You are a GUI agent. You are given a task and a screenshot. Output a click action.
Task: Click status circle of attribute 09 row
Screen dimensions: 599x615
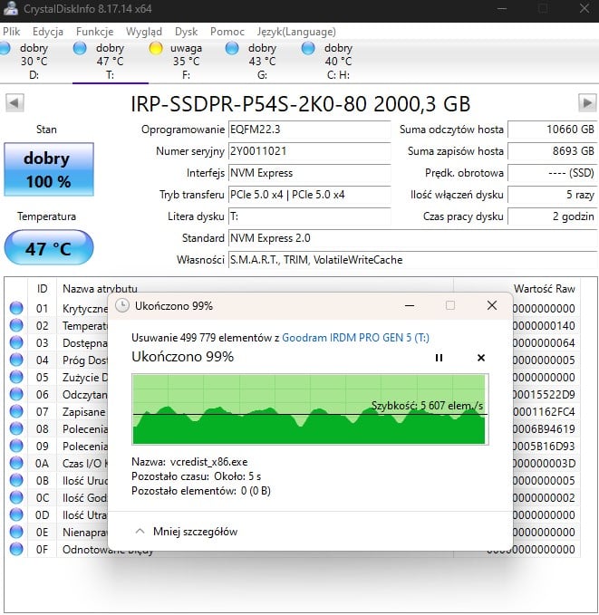[x=16, y=446]
